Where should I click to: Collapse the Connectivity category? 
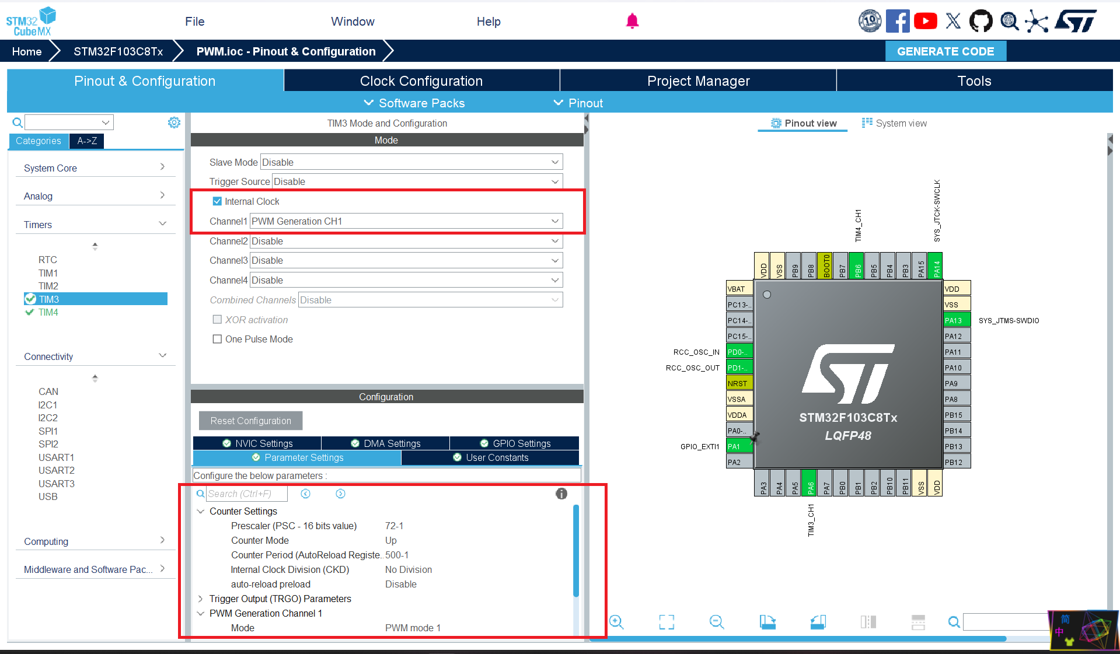tap(95, 356)
